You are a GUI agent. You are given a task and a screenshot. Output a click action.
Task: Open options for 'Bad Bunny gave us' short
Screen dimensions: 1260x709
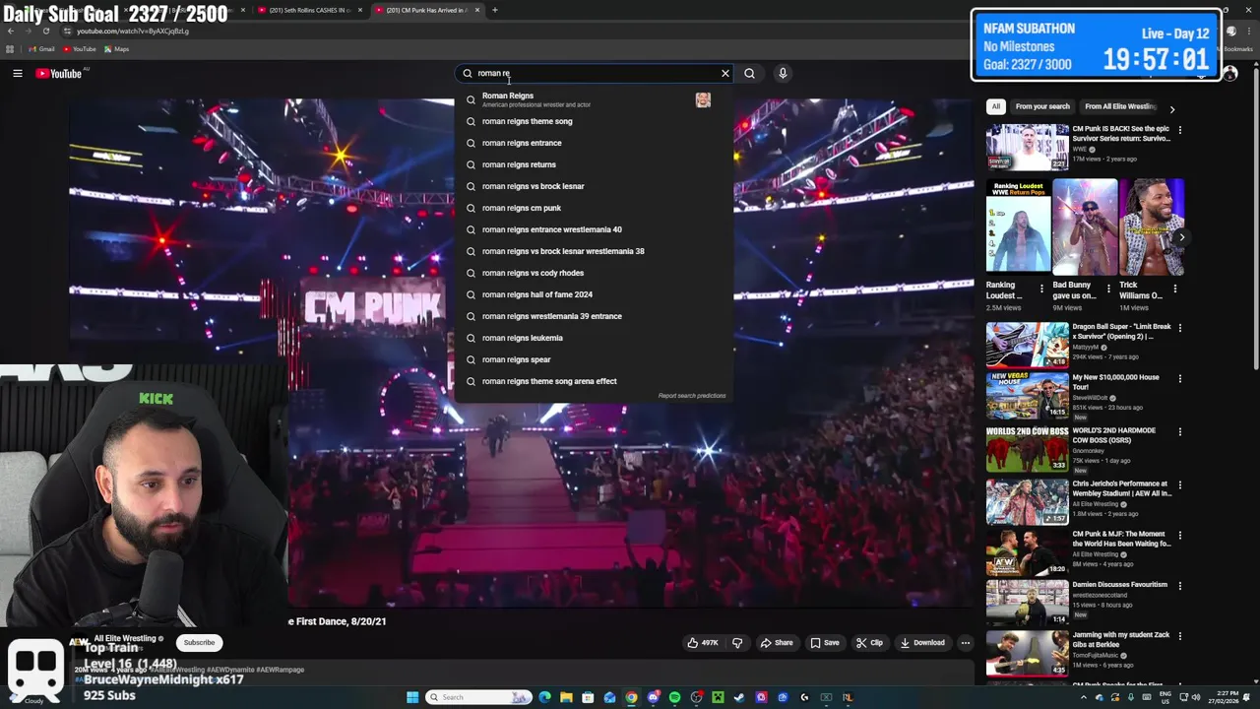1108,290
